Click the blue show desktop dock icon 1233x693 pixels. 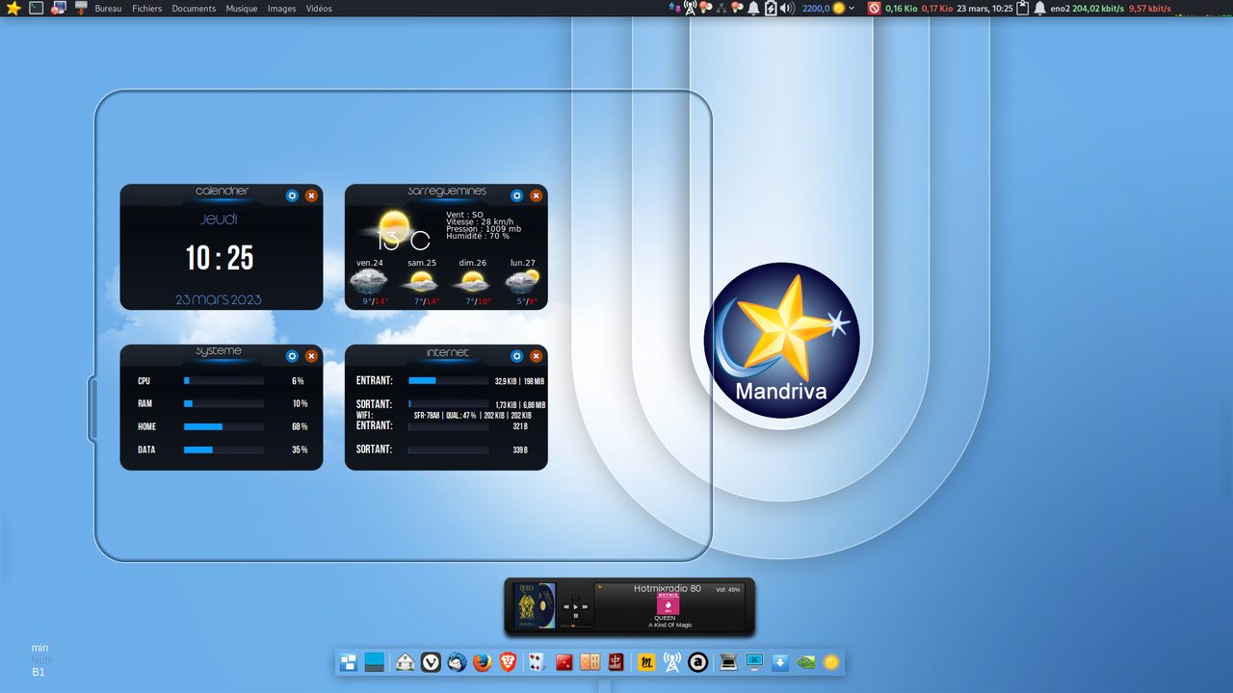tap(375, 662)
